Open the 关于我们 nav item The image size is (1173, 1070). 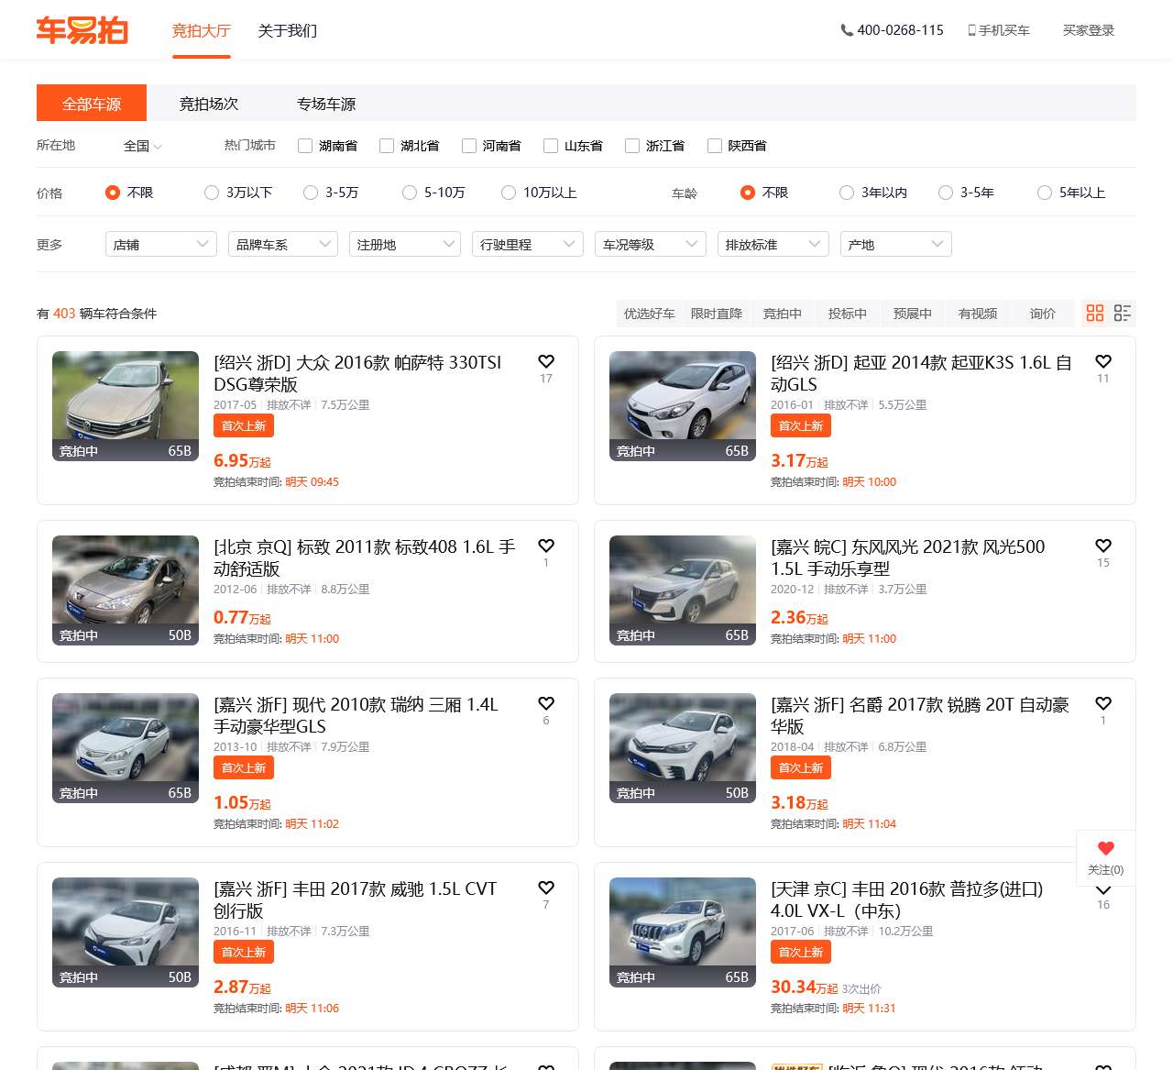pyautogui.click(x=288, y=30)
